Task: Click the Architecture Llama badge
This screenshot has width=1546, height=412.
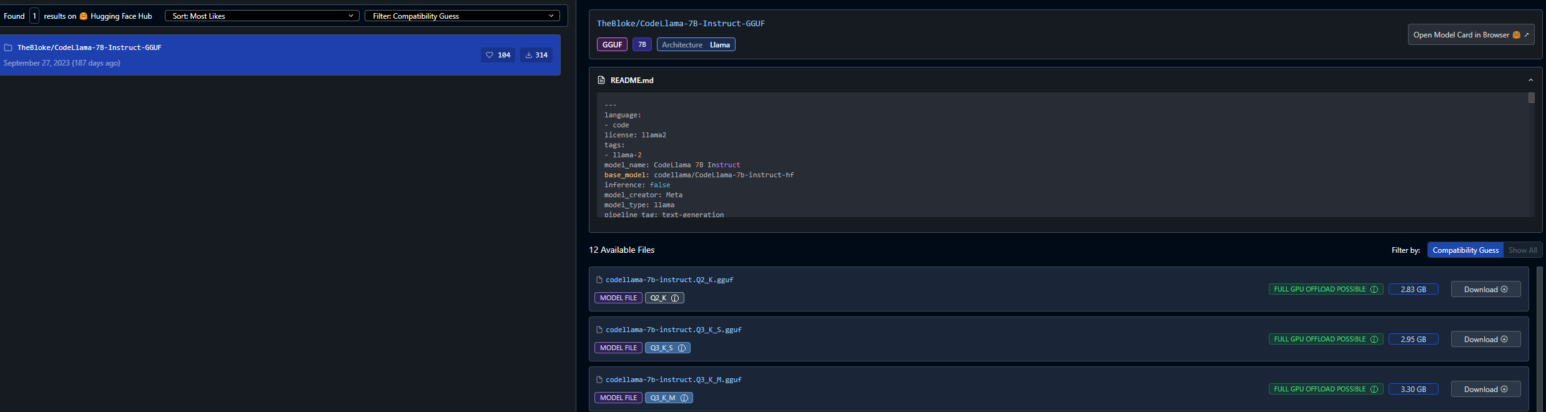Action: pos(696,44)
